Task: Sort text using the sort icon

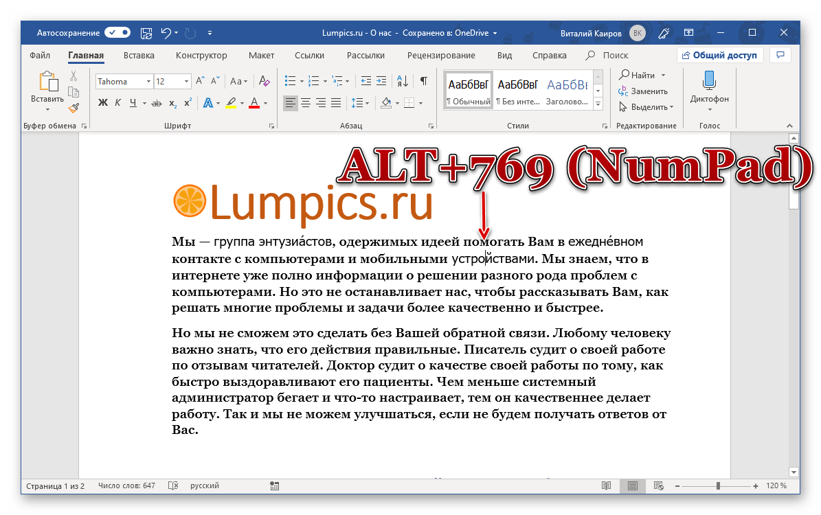Action: tap(404, 81)
